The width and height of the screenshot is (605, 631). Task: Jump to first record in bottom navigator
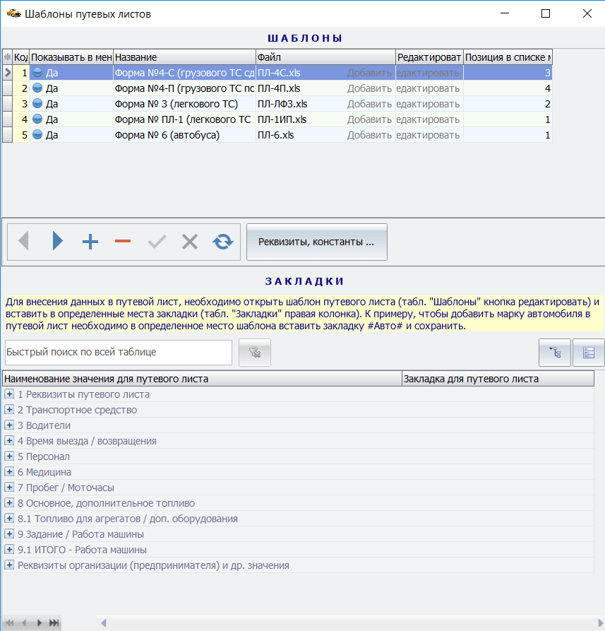point(10,623)
